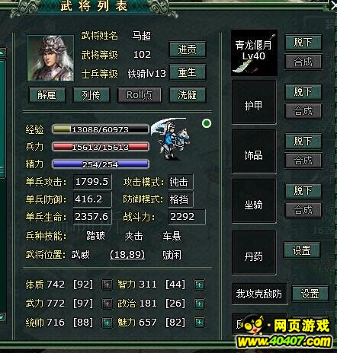Screen dimensions: 337x353
Task: Select the 车悬 troop skill
Action: (x=172, y=236)
